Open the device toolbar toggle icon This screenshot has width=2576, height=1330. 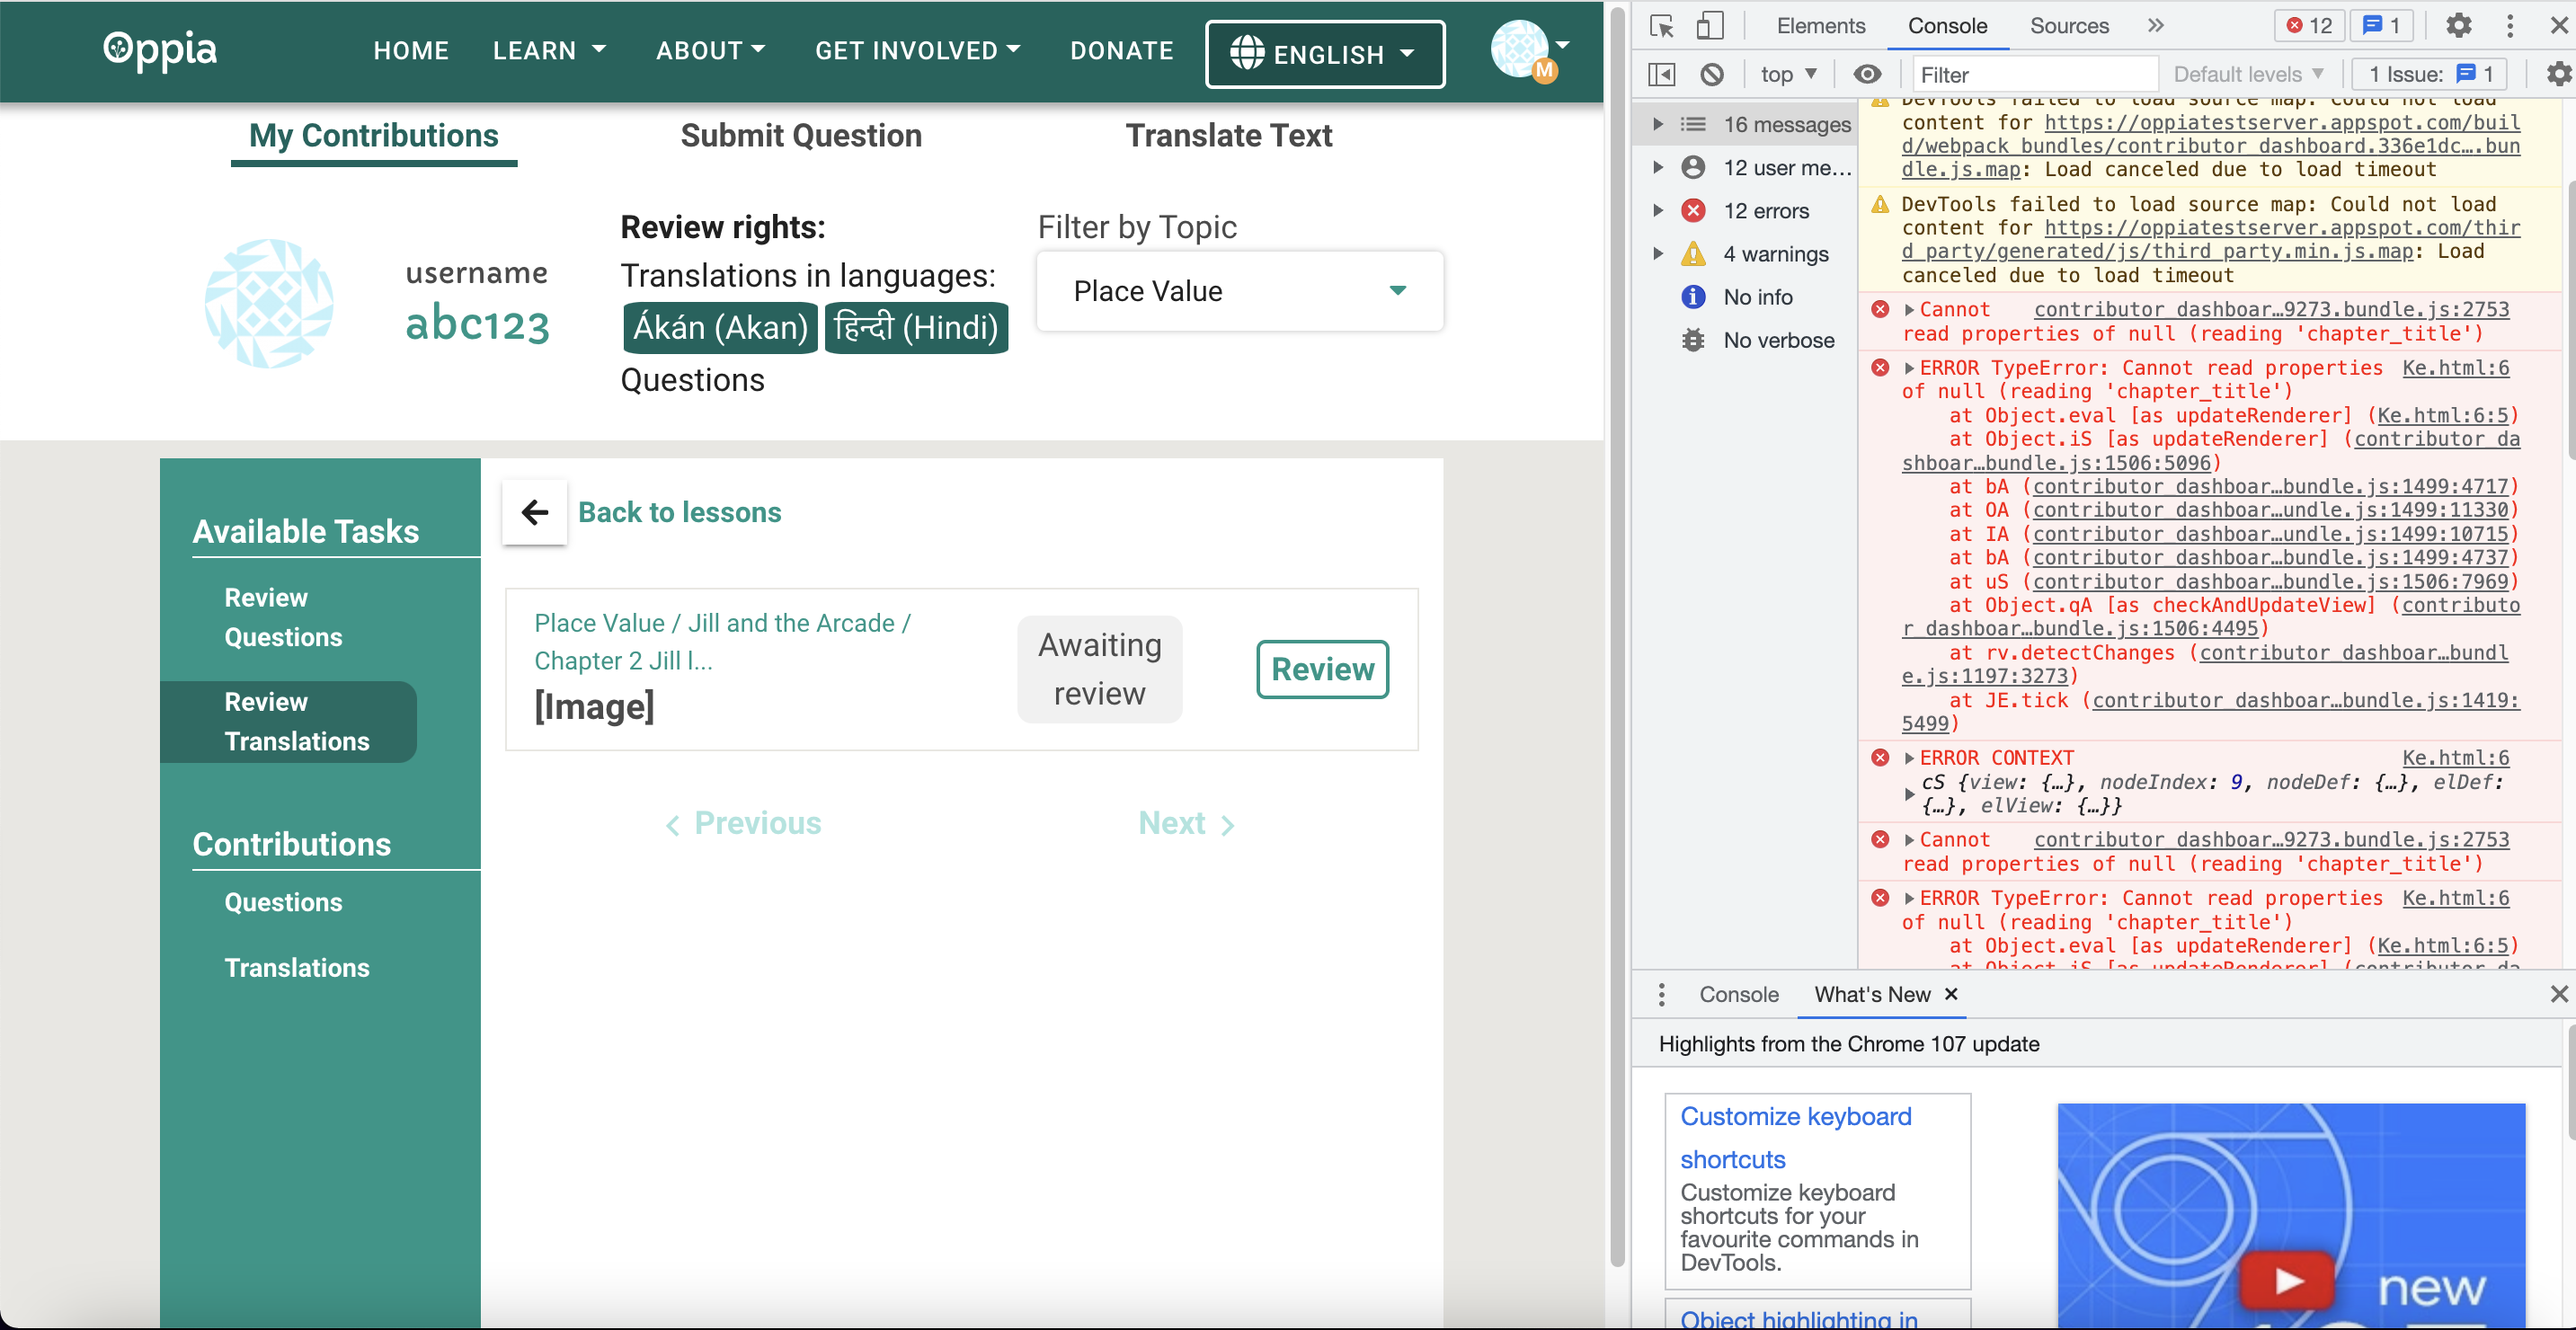(1710, 25)
